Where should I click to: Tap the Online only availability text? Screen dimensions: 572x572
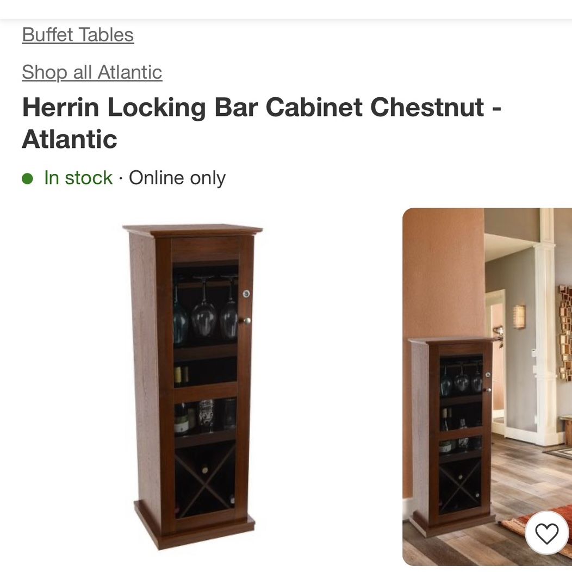[177, 178]
